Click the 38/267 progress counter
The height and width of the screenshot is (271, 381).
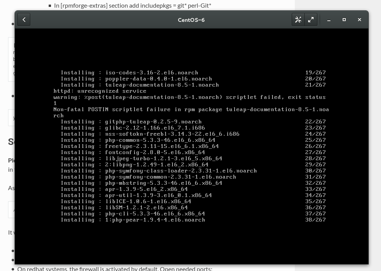click(x=315, y=220)
